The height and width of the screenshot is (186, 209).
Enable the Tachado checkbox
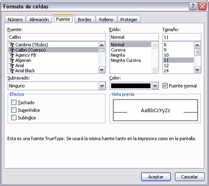[x=14, y=102]
